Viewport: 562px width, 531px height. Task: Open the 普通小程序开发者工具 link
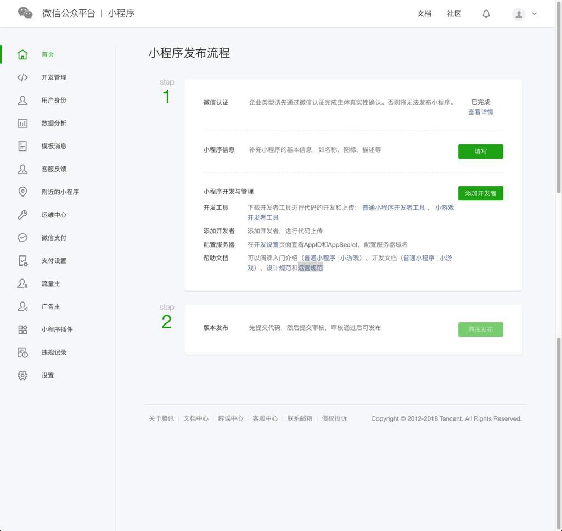point(394,208)
